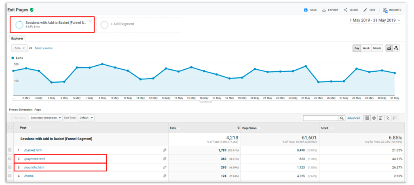Click into the table search input field
The width and height of the screenshot is (414, 185).
tap(321, 118)
